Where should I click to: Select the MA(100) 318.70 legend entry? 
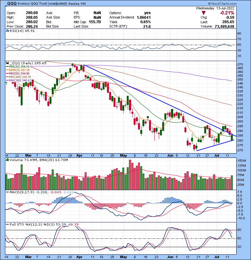[18, 77]
